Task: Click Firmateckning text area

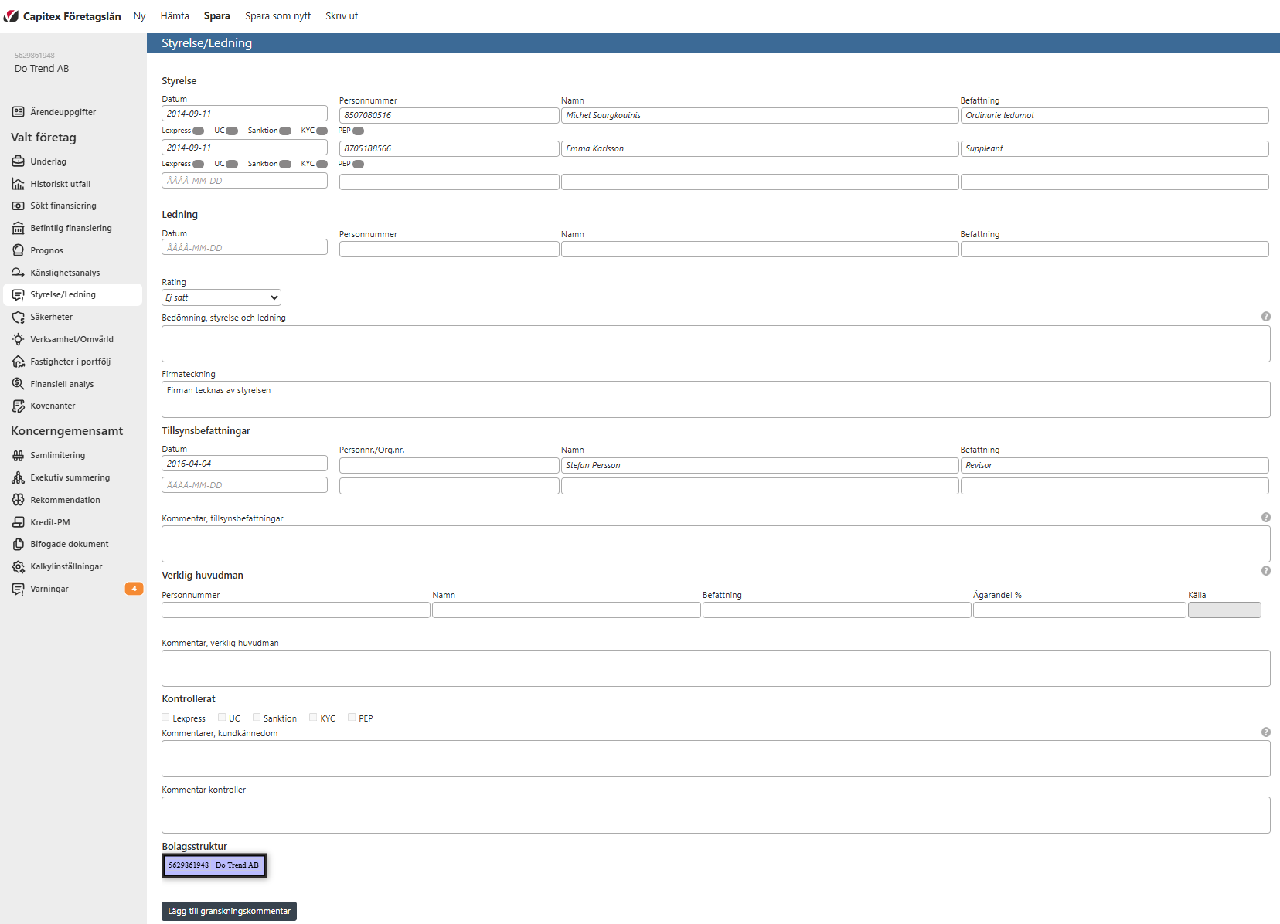Action: tap(716, 399)
